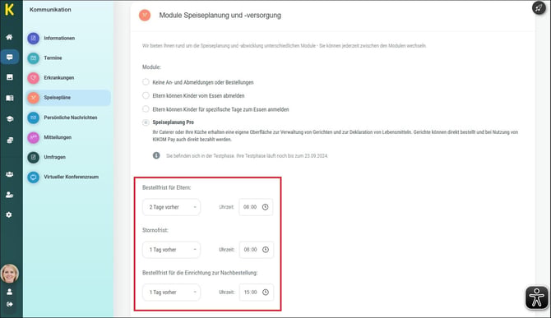Click the clock icon for Stornofrist time
This screenshot has height=318, width=551.
[266, 250]
